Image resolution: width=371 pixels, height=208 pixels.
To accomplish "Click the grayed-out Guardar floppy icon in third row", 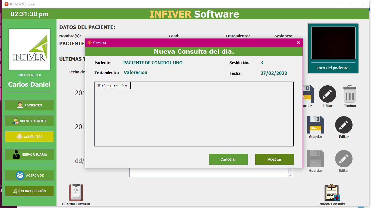I will 316,159.
